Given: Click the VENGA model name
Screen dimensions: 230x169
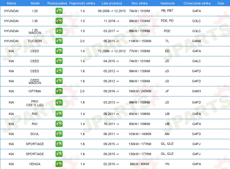Looking at the screenshot, I should point(35,164).
